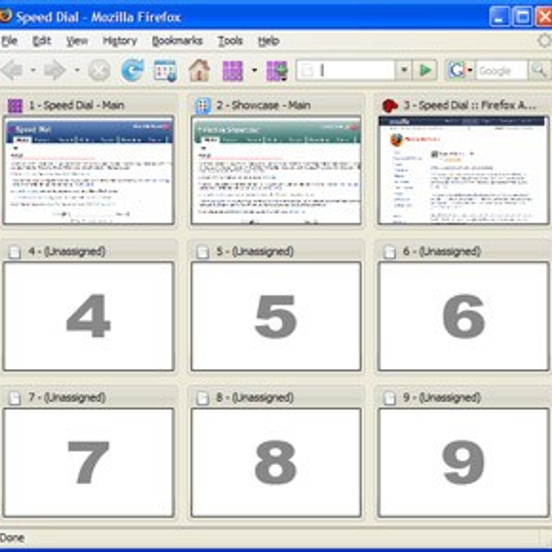Click the '4 - (Unassigned)' label
This screenshot has height=552, width=552.
(67, 251)
